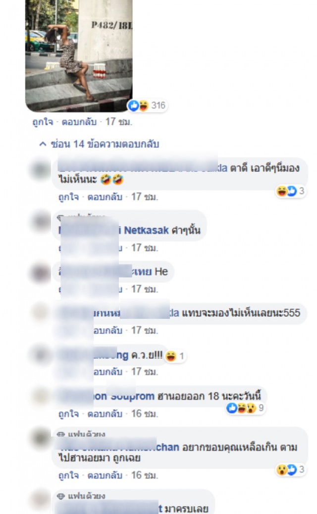View haha reaction on ค.ว.ย!!! comment
The height and width of the screenshot is (514, 317).
[176, 356]
